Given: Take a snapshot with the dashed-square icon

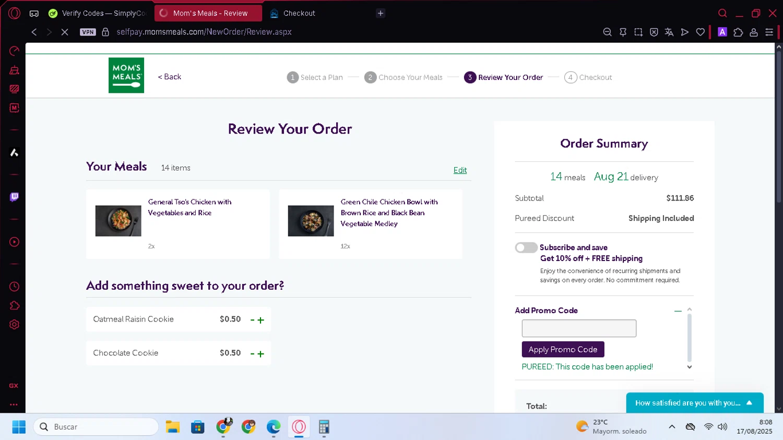Looking at the screenshot, I should tap(638, 32).
